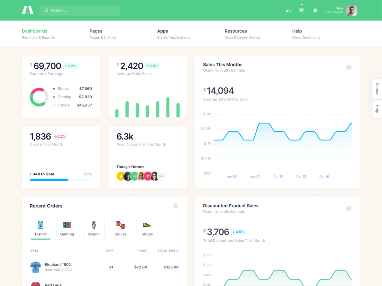
Task: Select the T-shirt category tab
Action: (40, 228)
